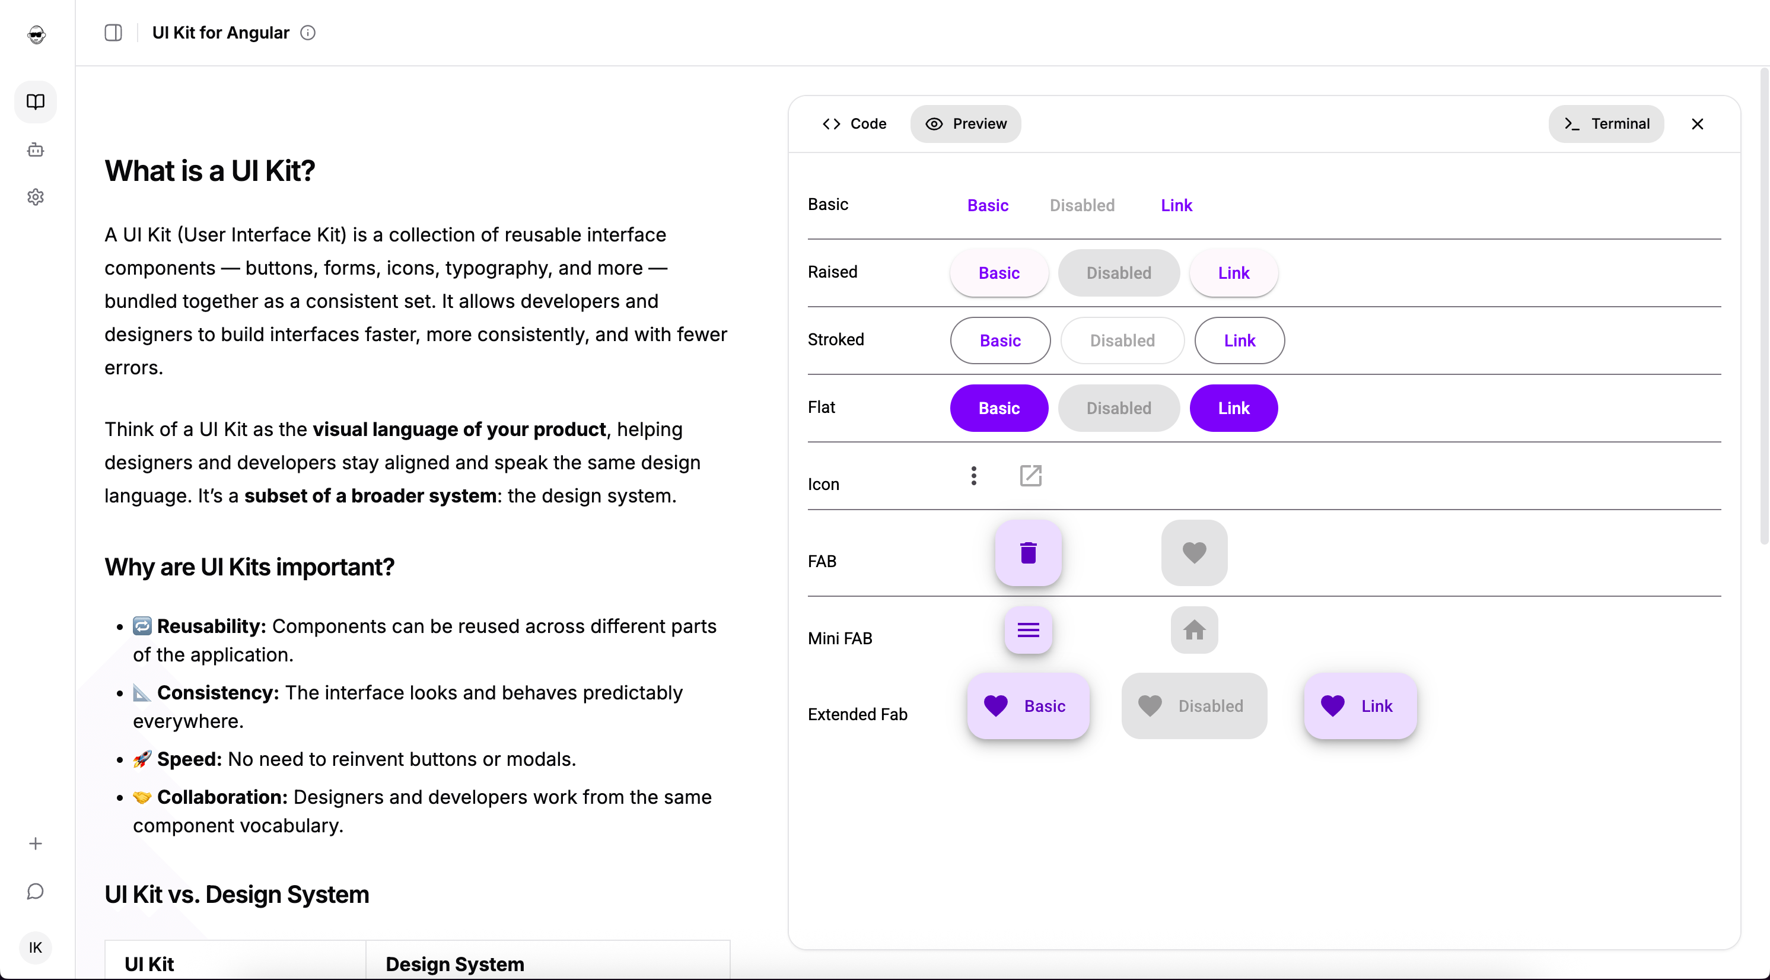1770x980 pixels.
Task: Toggle the sidebar panel icon
Action: [x=113, y=32]
